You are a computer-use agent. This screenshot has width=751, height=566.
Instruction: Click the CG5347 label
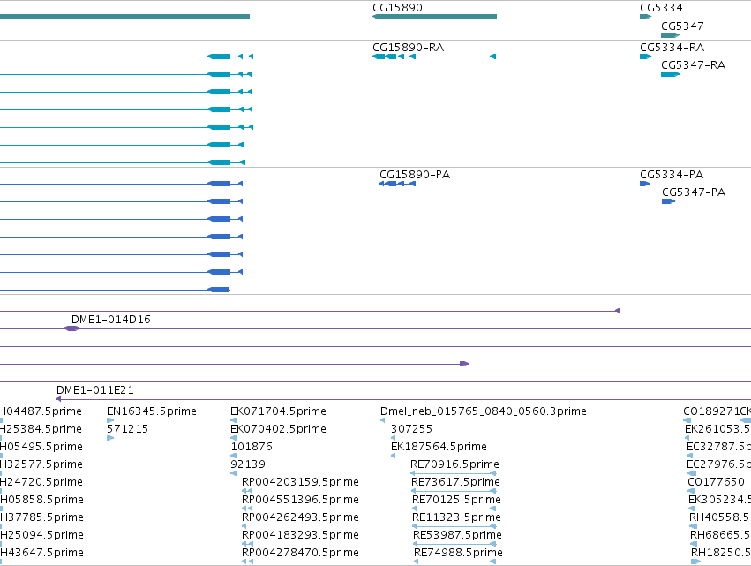[x=682, y=26]
